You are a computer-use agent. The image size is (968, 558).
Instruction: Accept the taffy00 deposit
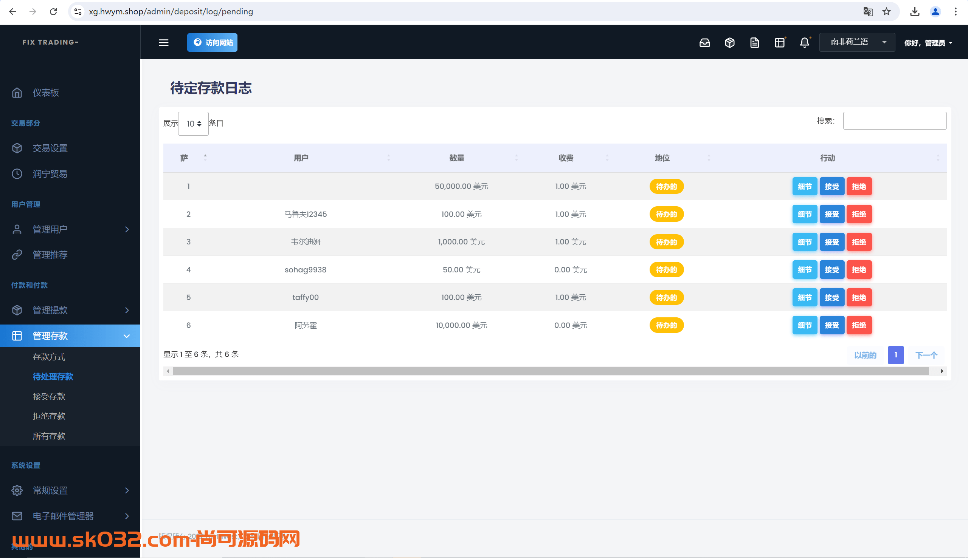tap(832, 298)
